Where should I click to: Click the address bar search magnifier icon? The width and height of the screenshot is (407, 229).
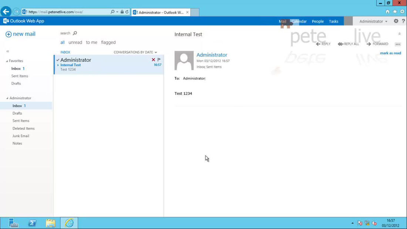click(112, 12)
